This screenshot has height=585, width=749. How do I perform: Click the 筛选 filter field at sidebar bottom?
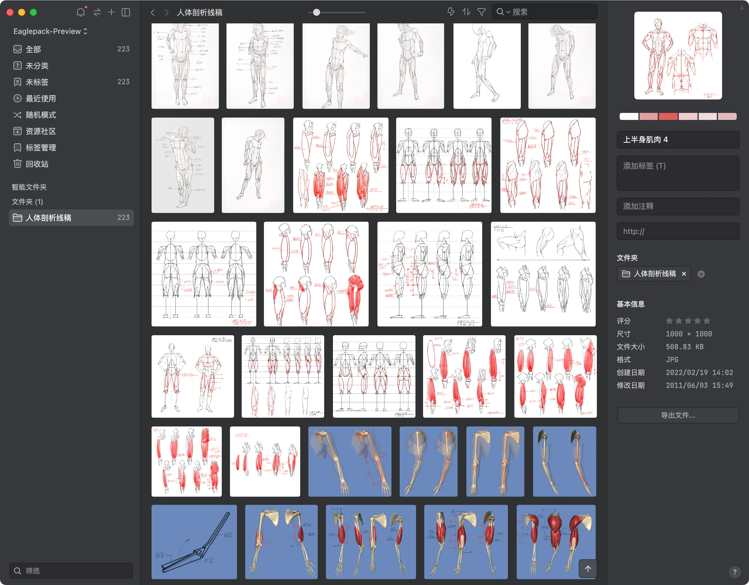tap(71, 571)
